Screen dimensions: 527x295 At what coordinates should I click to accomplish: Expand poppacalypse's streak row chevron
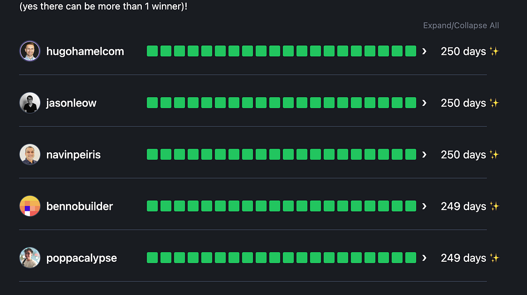424,258
